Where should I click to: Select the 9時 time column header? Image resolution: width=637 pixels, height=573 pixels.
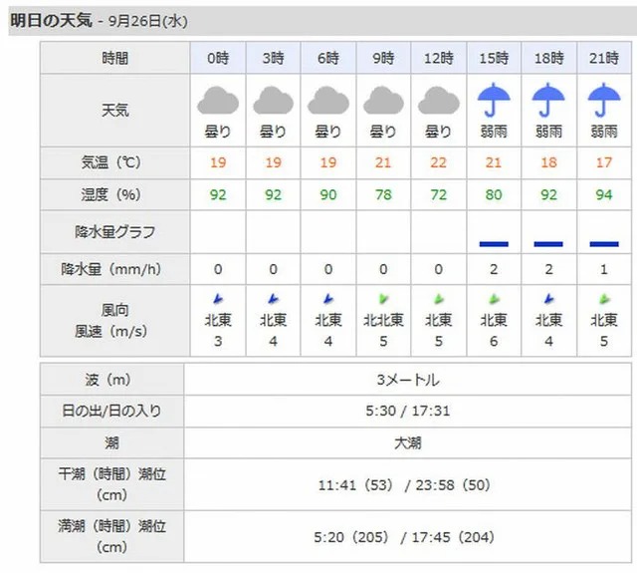(383, 58)
